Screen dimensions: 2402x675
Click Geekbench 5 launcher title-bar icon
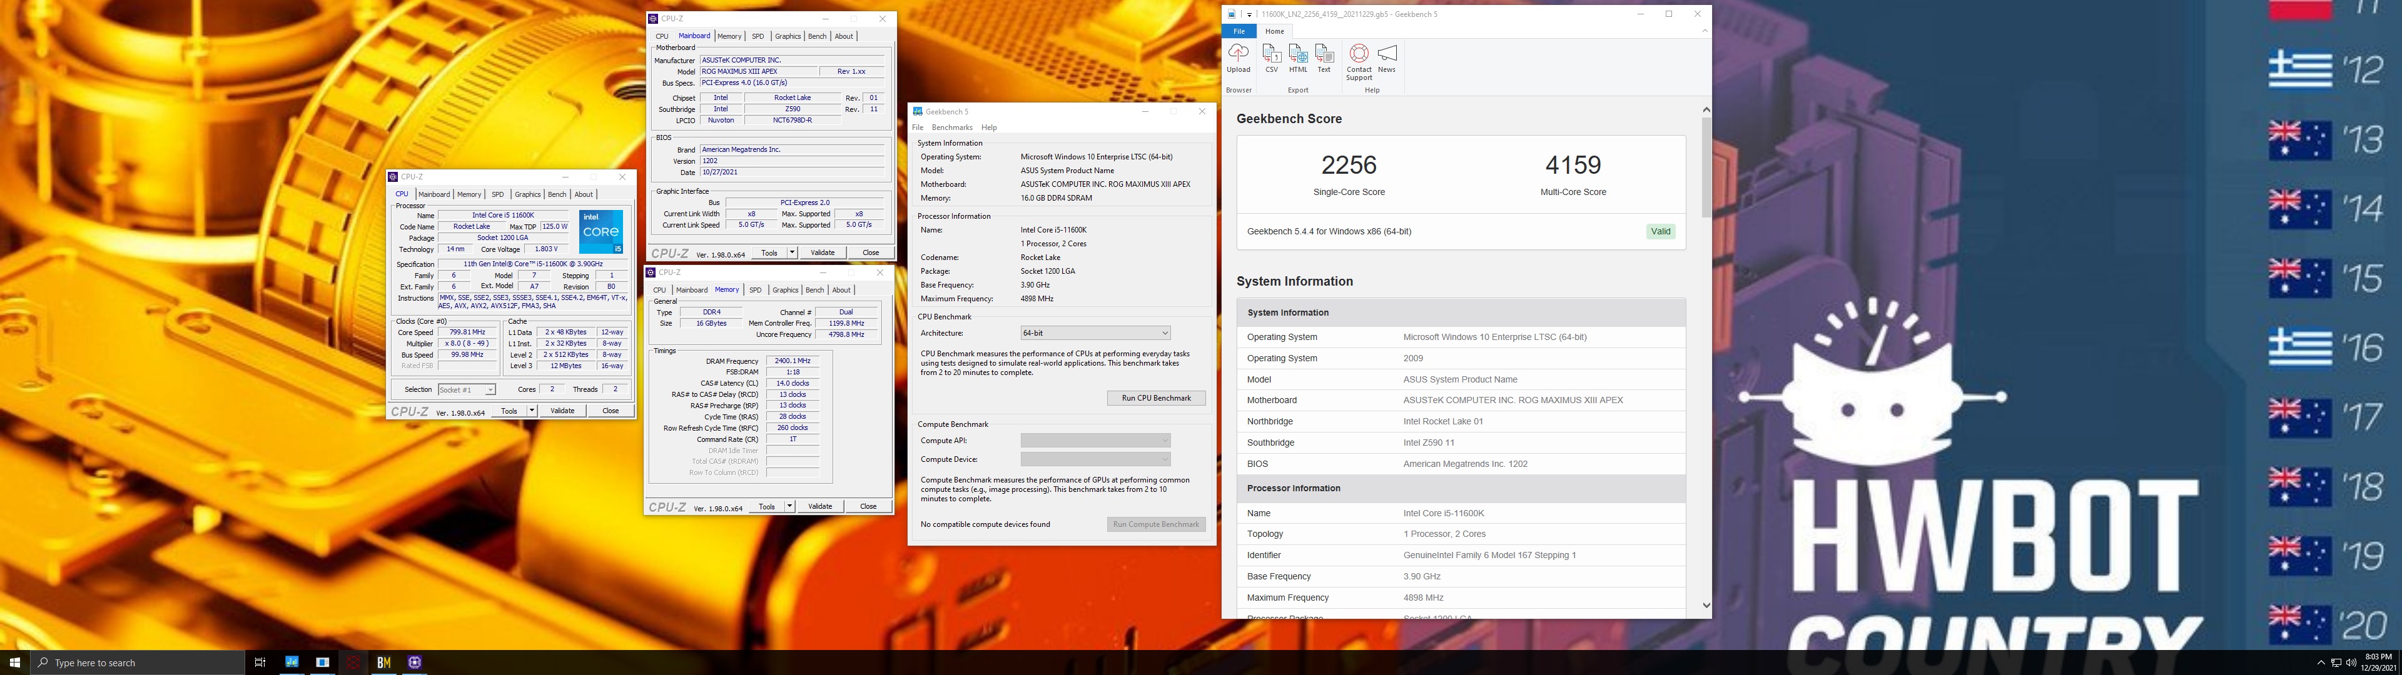point(918,112)
